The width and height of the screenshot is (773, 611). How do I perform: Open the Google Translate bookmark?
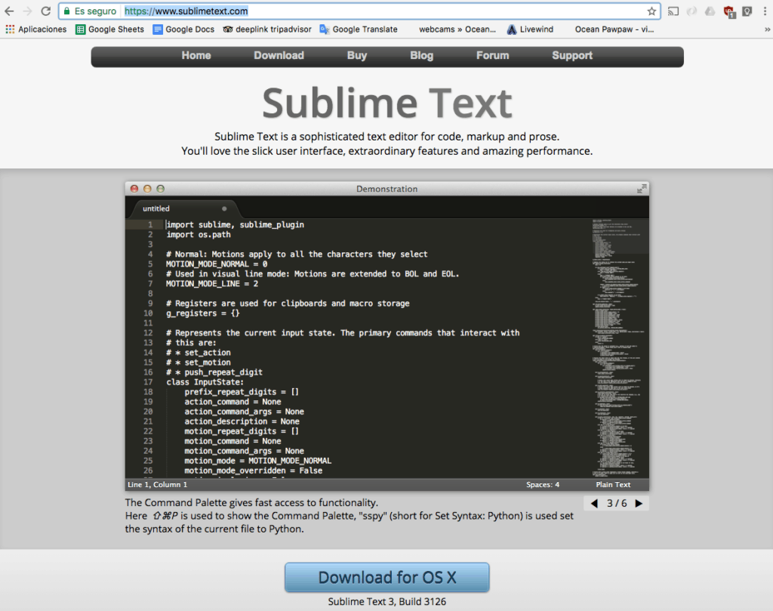pos(359,29)
